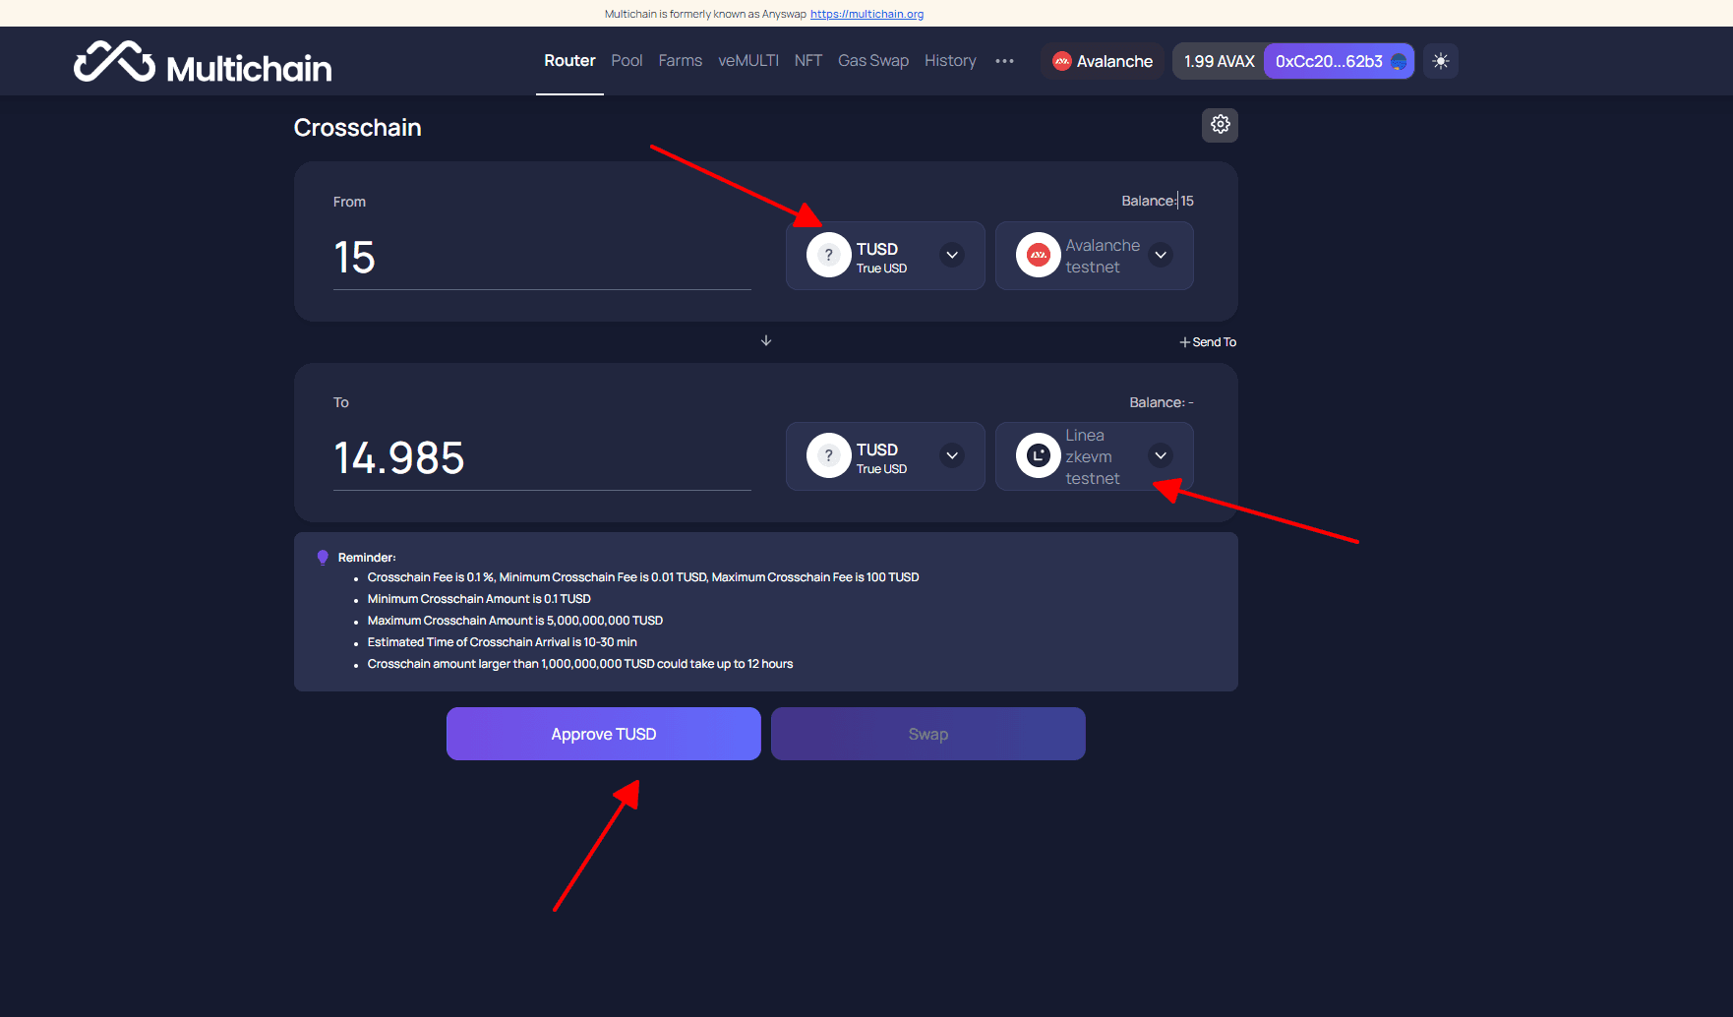Click the Crosschain heading
1733x1017 pixels.
pos(357,128)
